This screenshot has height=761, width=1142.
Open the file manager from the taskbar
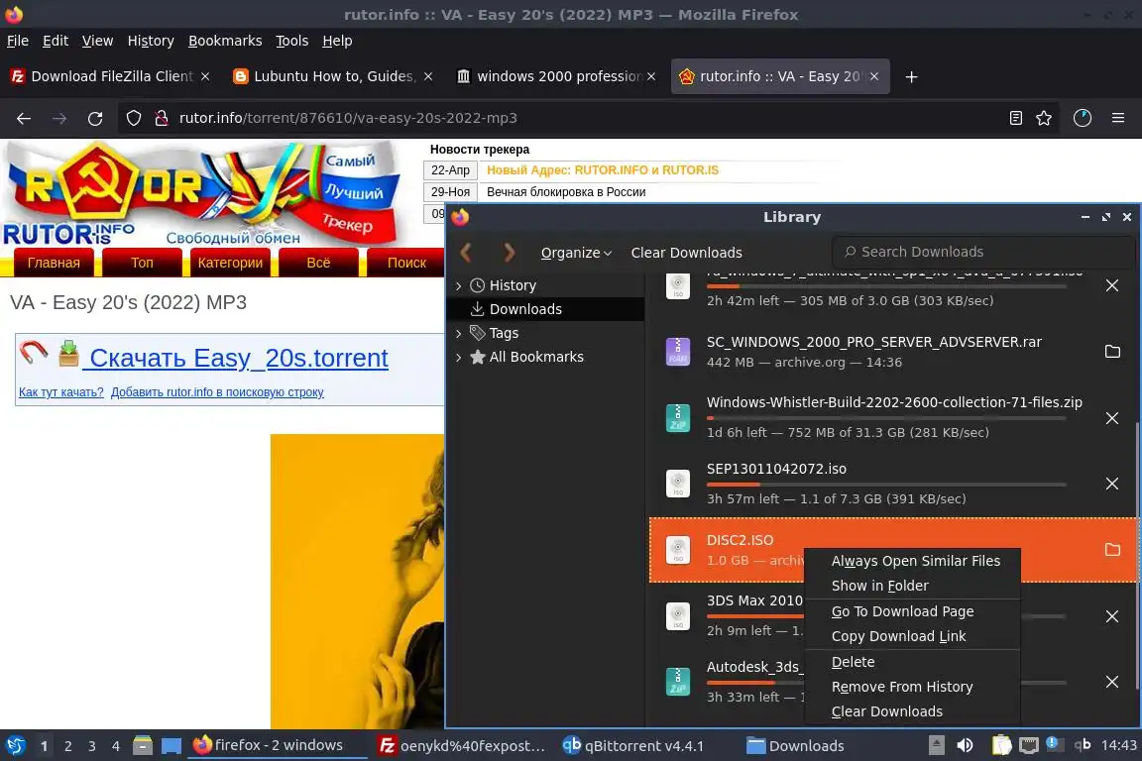pyautogui.click(x=143, y=746)
